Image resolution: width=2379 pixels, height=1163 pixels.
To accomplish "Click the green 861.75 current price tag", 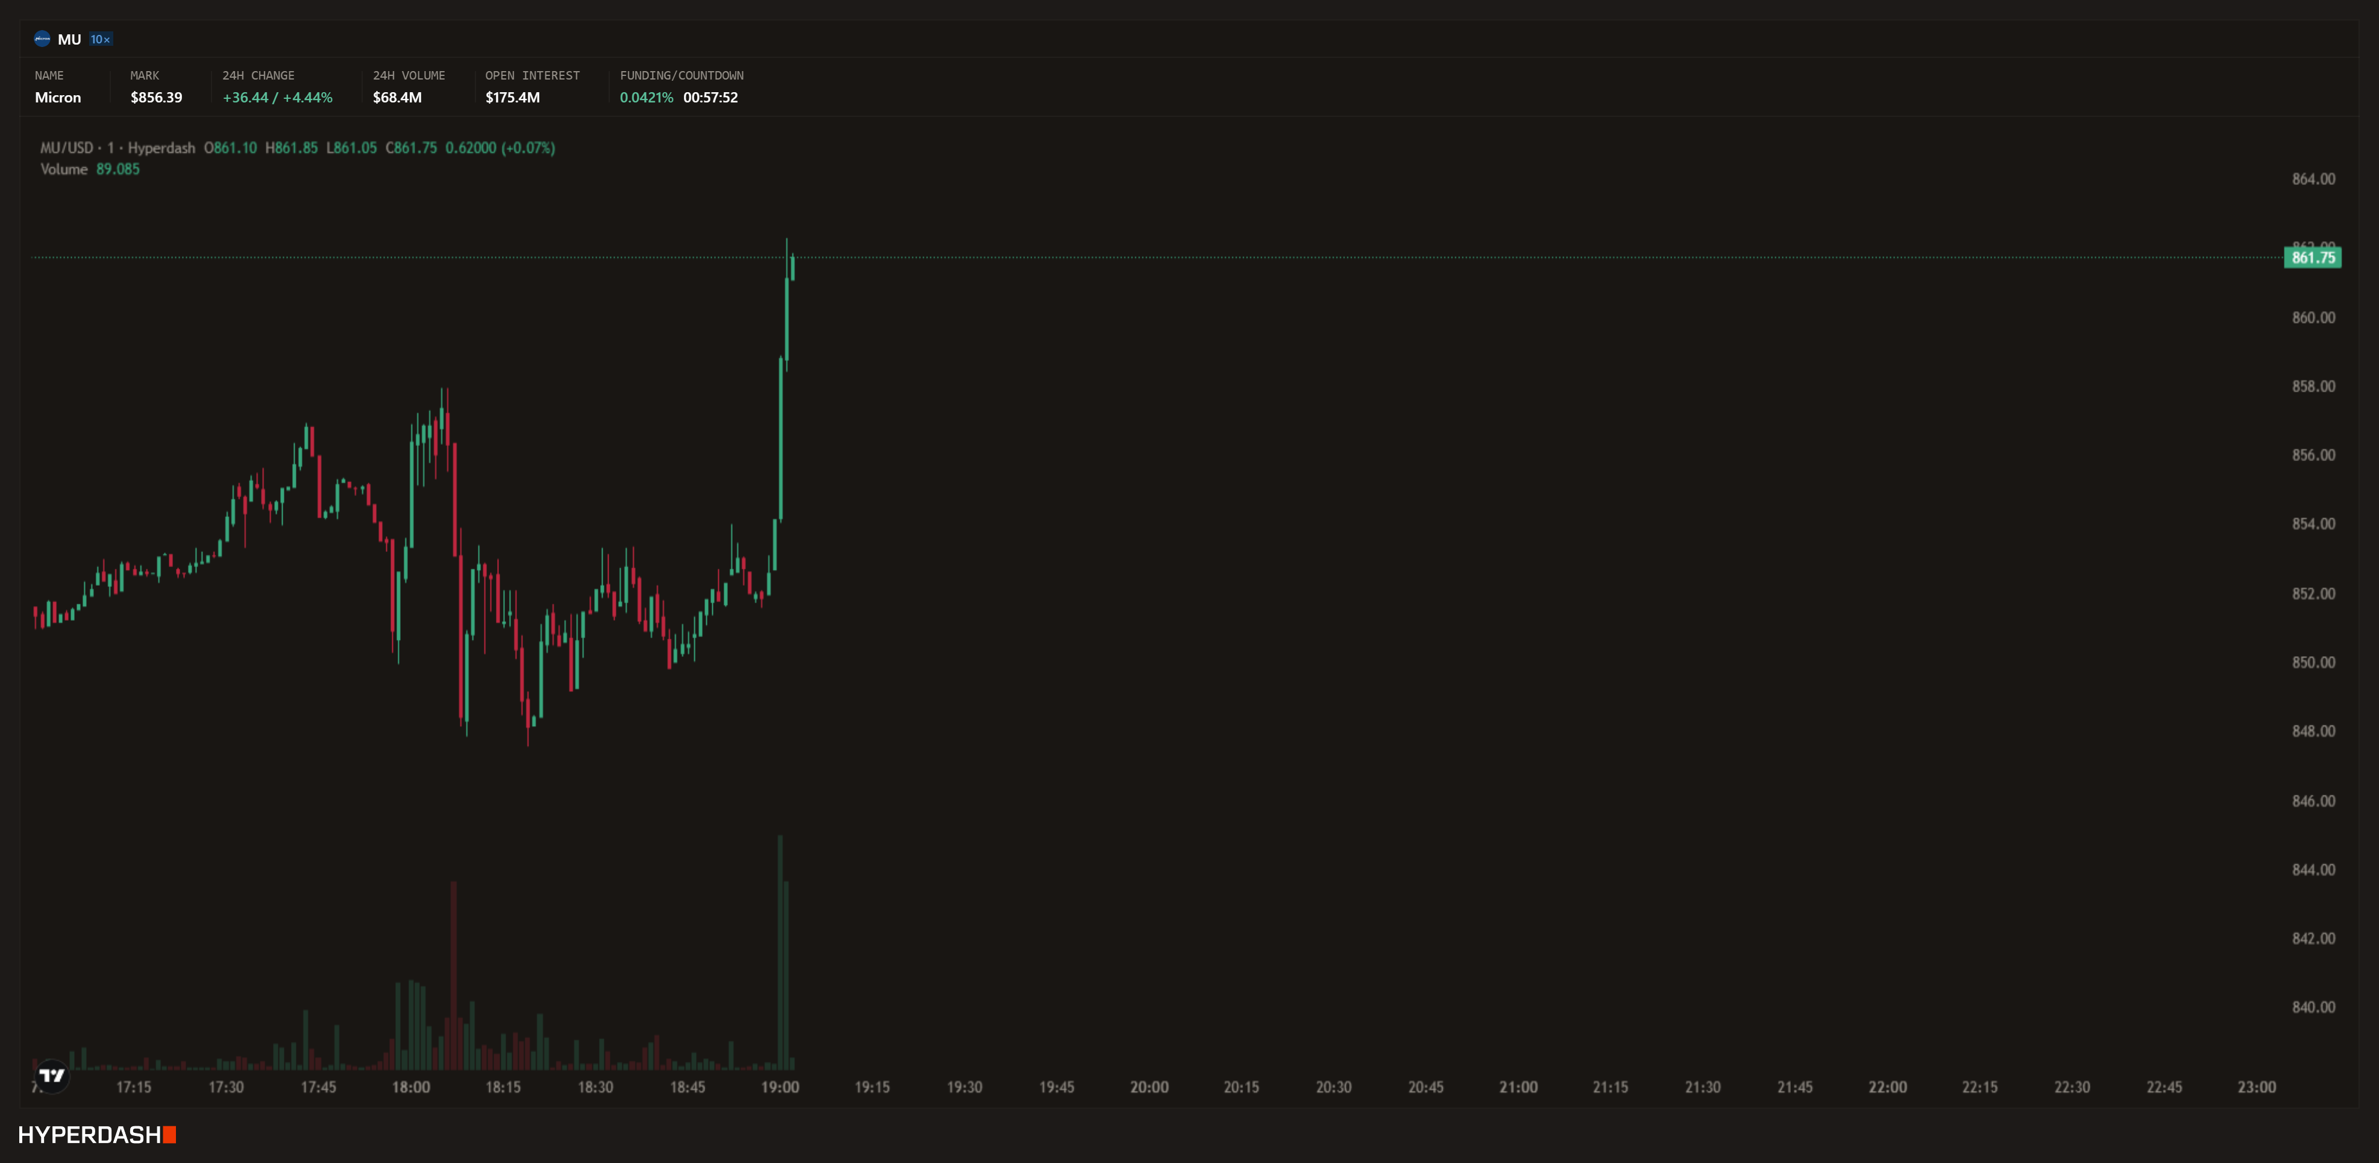I will [2313, 258].
